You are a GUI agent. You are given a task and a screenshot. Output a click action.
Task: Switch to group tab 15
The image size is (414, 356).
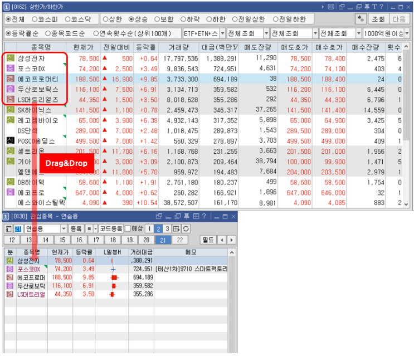(x=62, y=240)
